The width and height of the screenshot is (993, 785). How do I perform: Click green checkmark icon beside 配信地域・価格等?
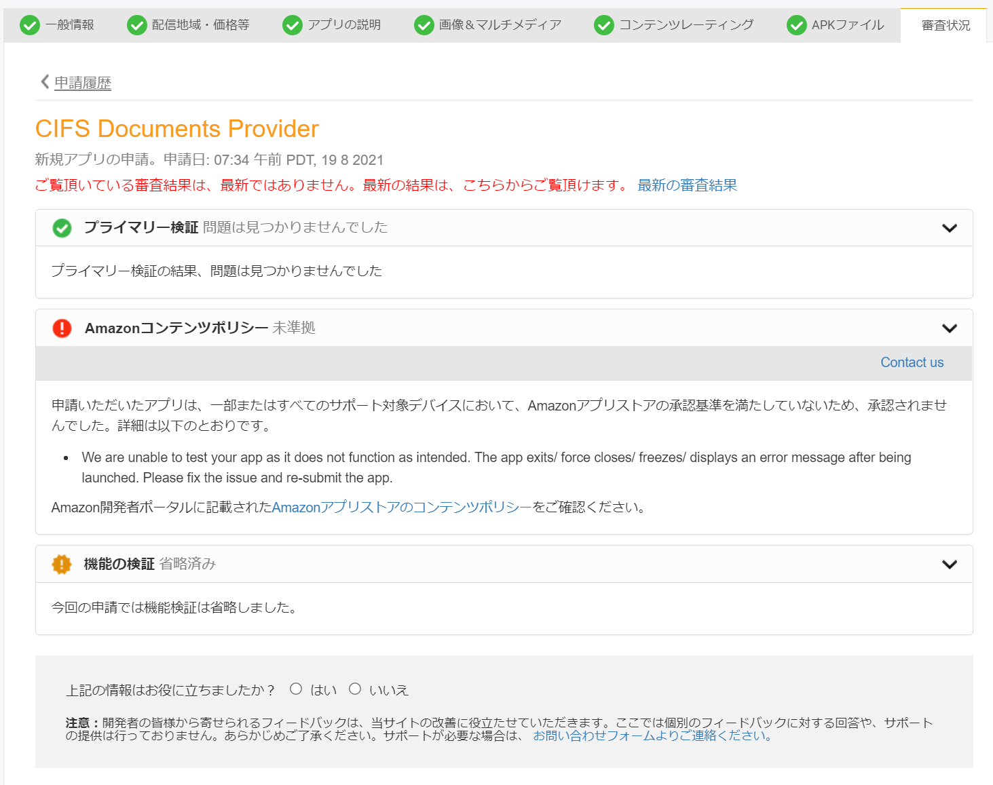click(137, 26)
